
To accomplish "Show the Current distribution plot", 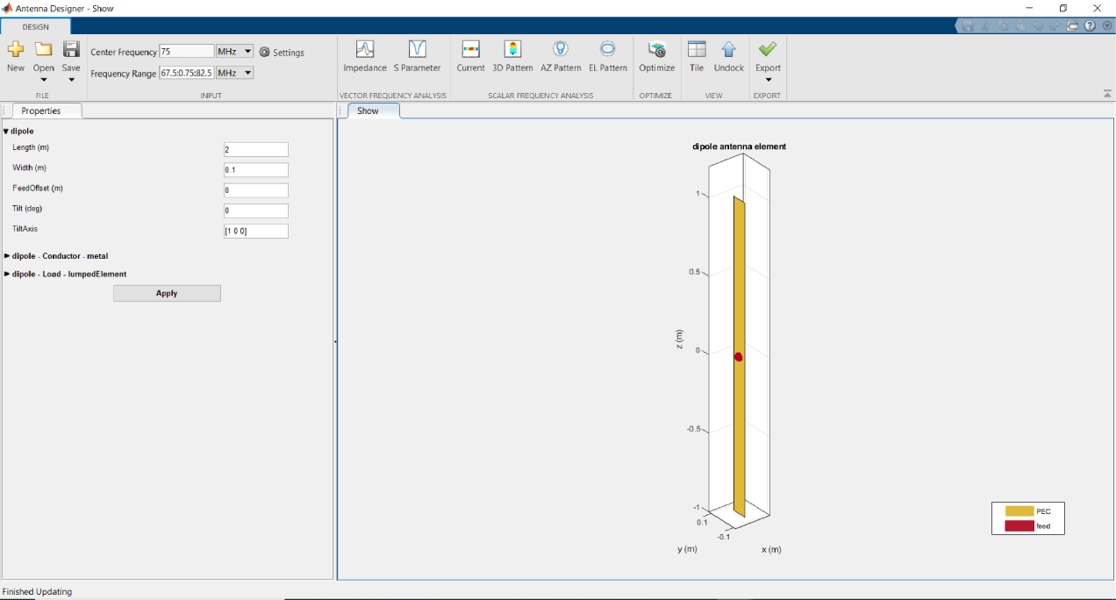I will coord(470,56).
